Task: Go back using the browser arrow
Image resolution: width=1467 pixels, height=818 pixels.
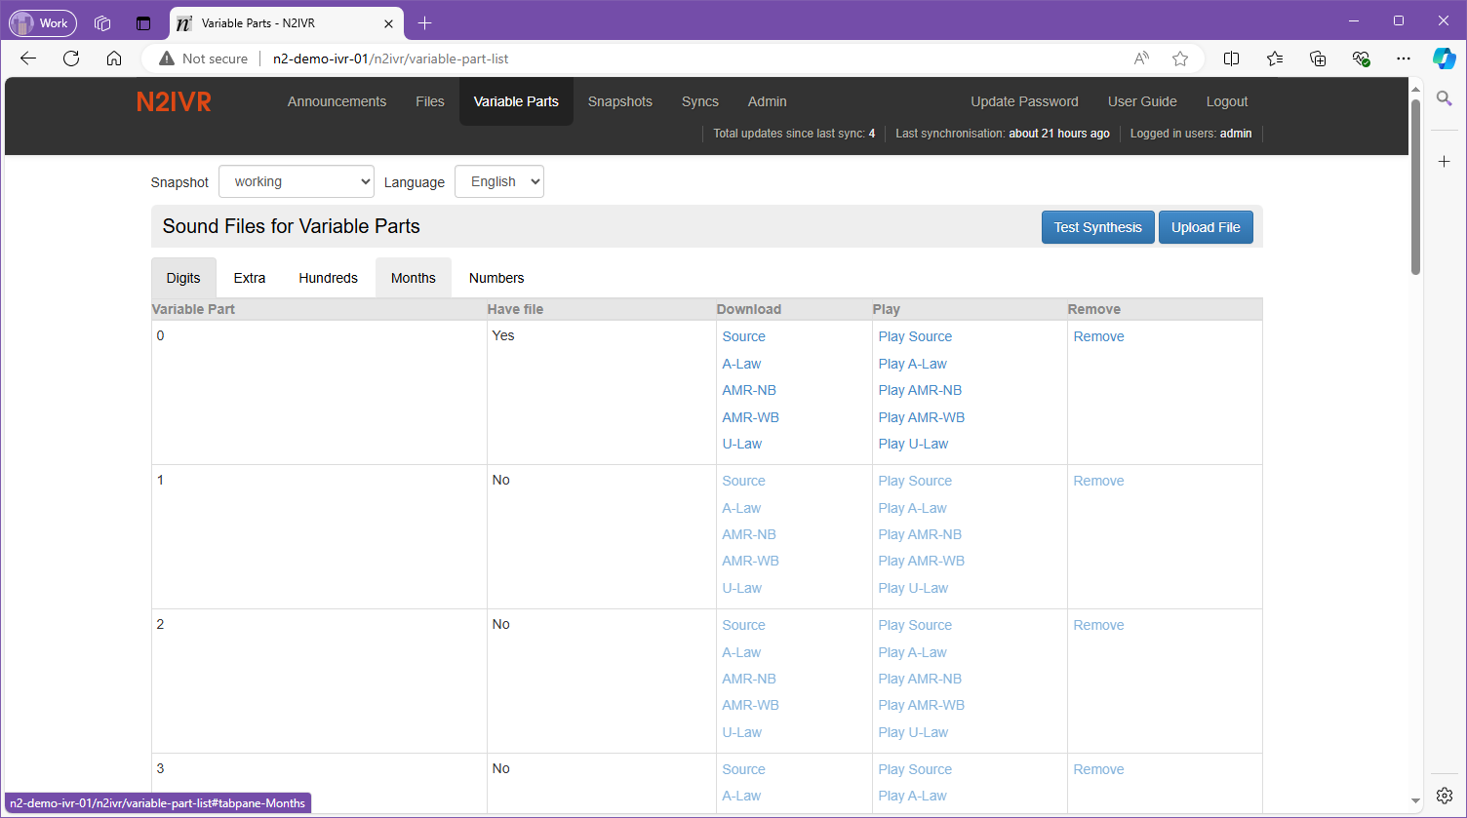Action: pos(28,58)
